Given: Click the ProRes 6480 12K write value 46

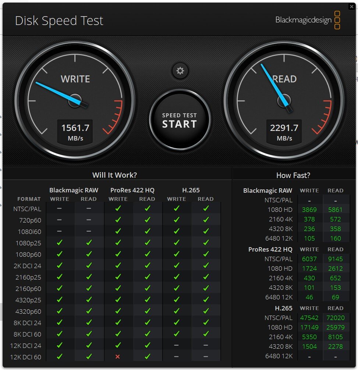Looking at the screenshot, I should (309, 297).
